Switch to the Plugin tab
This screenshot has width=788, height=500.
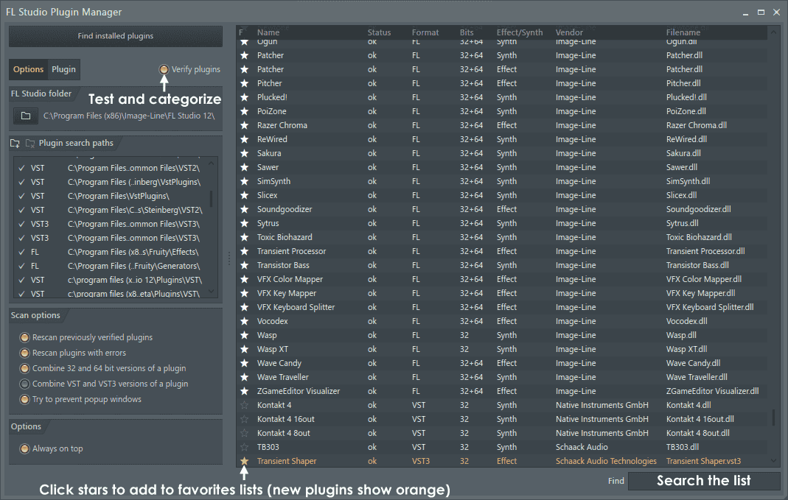(64, 69)
